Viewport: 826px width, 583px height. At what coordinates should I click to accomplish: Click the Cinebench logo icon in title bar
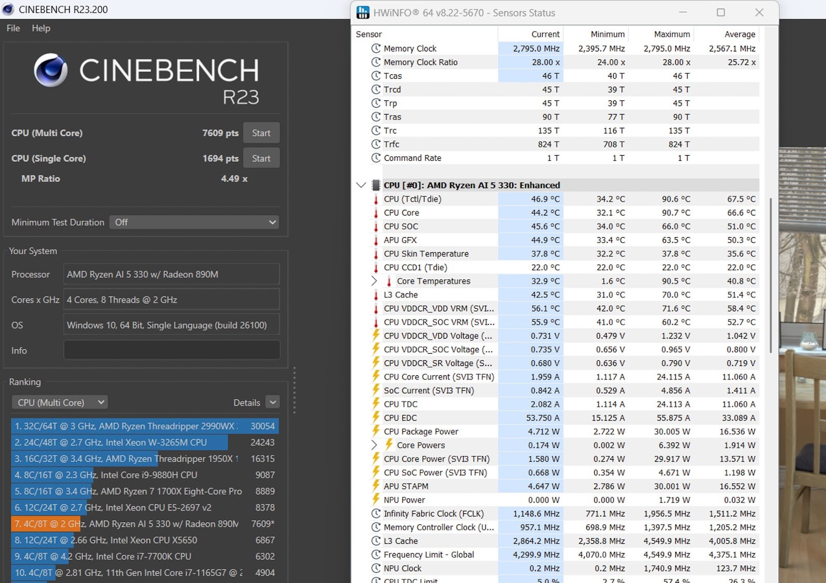pyautogui.click(x=8, y=9)
